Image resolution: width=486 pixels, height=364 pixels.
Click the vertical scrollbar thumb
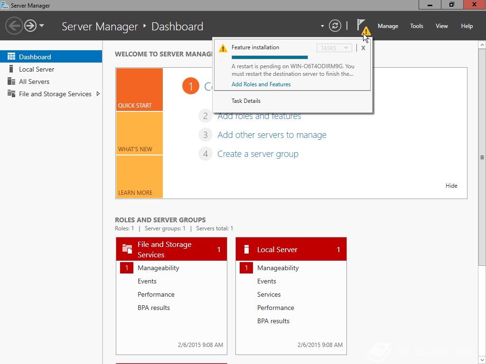click(x=482, y=157)
